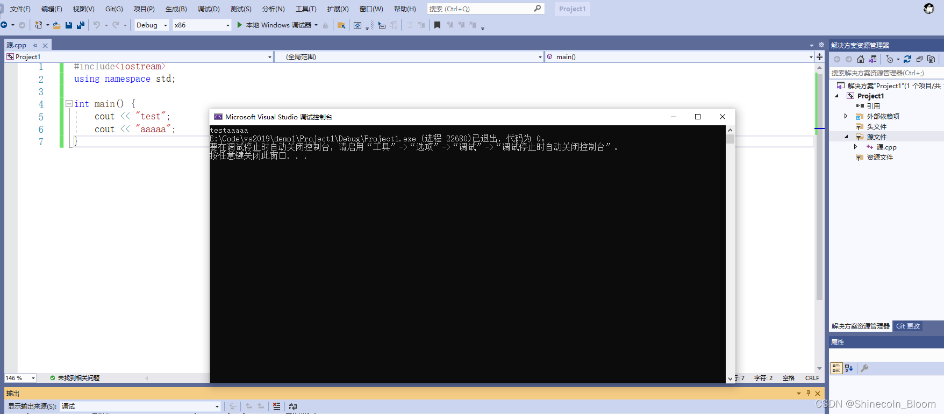944x414 pixels.
Task: Open the (全局范围) dropdown
Action: click(x=410, y=56)
